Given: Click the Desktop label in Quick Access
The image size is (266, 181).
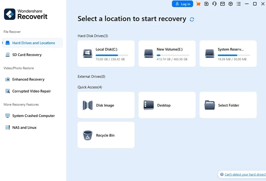Looking at the screenshot, I should (x=164, y=105).
